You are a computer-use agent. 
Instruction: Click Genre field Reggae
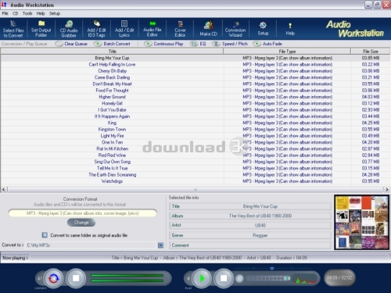250,235
